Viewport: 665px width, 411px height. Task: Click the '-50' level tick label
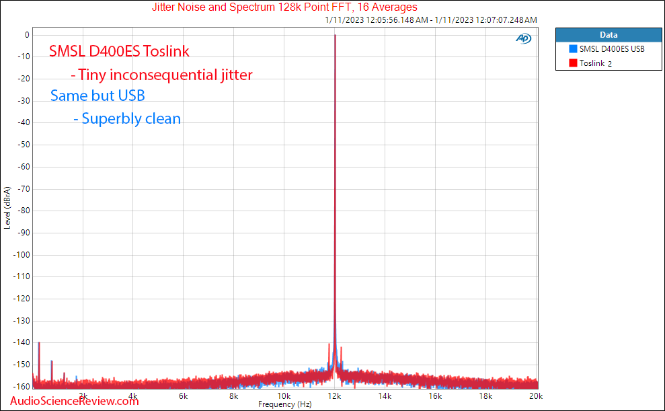pos(24,145)
